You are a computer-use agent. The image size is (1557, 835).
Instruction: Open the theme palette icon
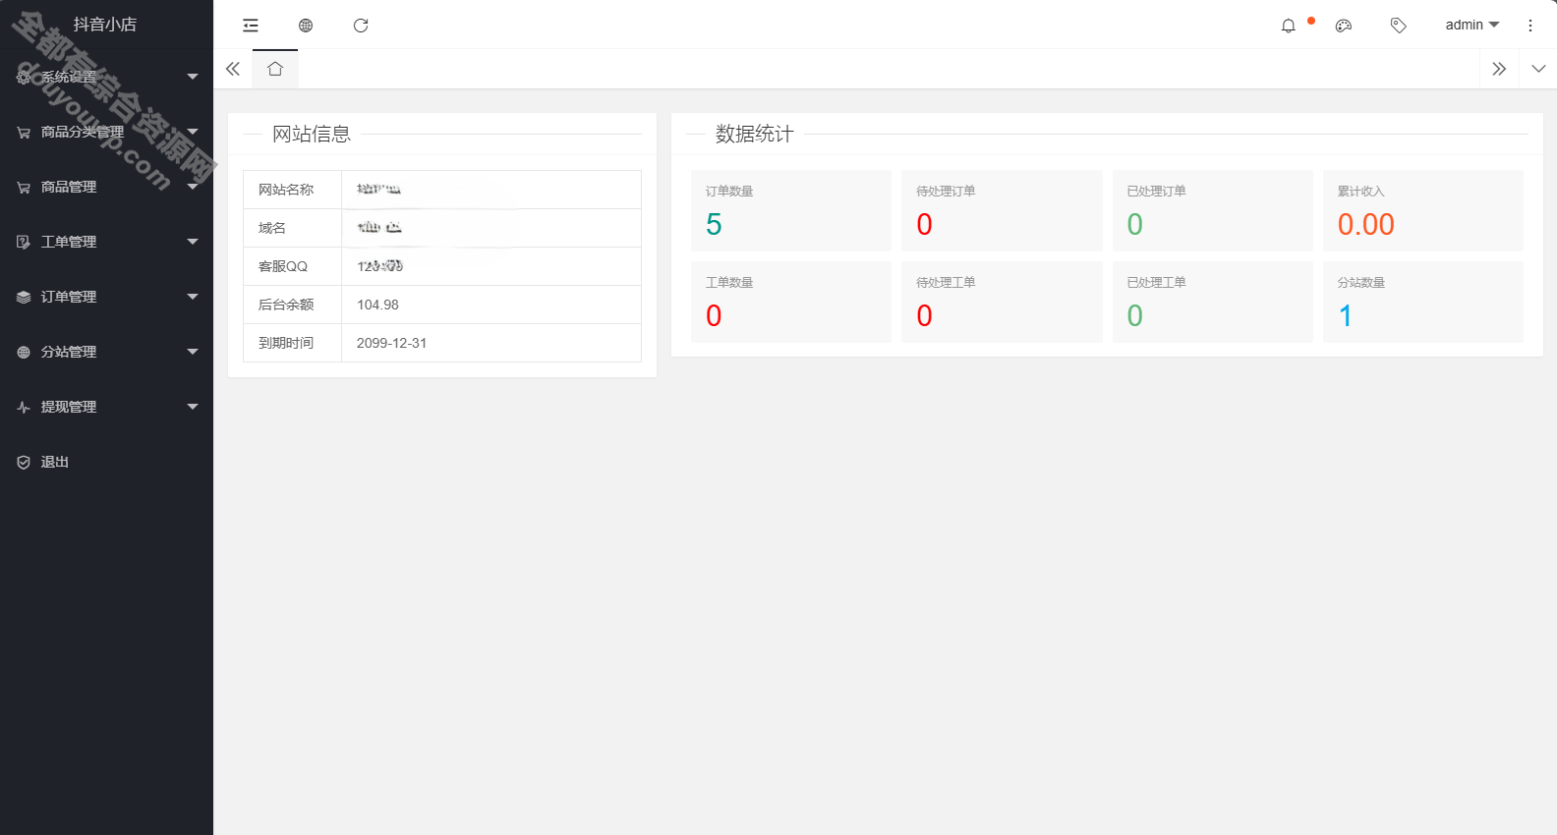1344,26
